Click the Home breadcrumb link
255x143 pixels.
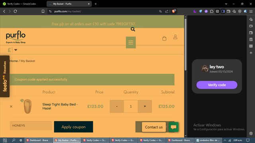14,61
